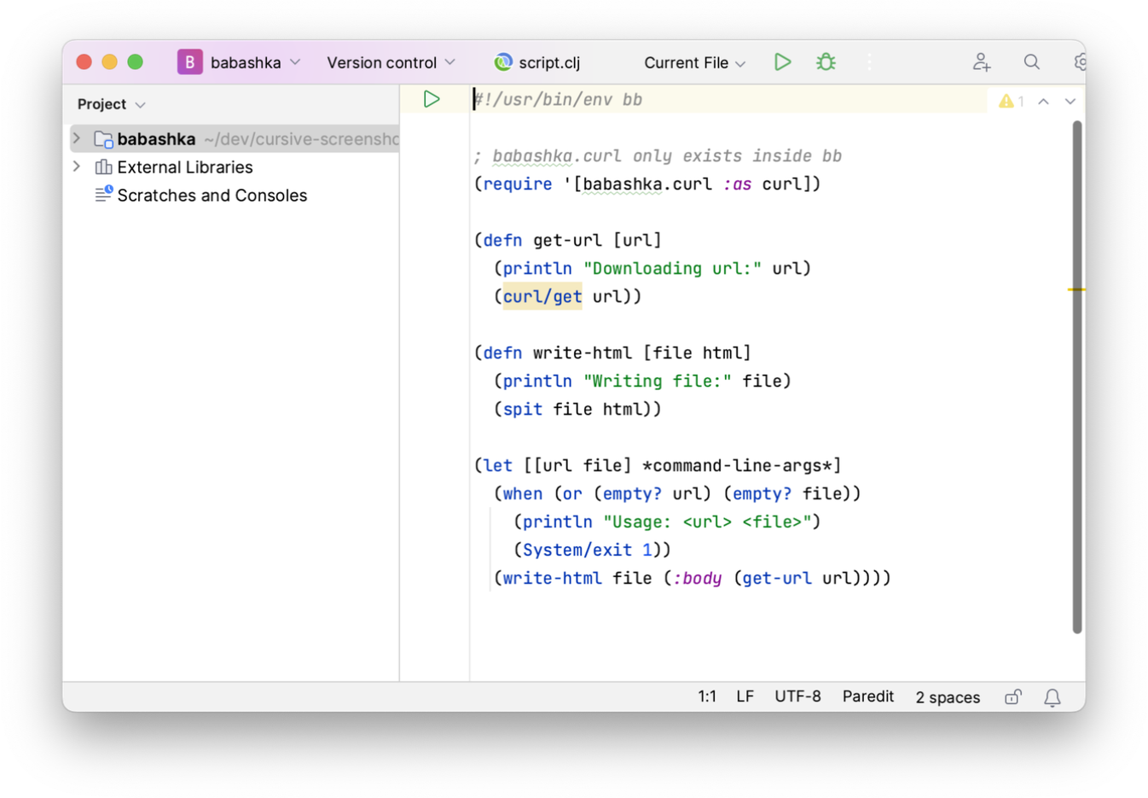Click the "Usage: <url> <file>" string
1148x798 pixels.
pyautogui.click(x=707, y=521)
